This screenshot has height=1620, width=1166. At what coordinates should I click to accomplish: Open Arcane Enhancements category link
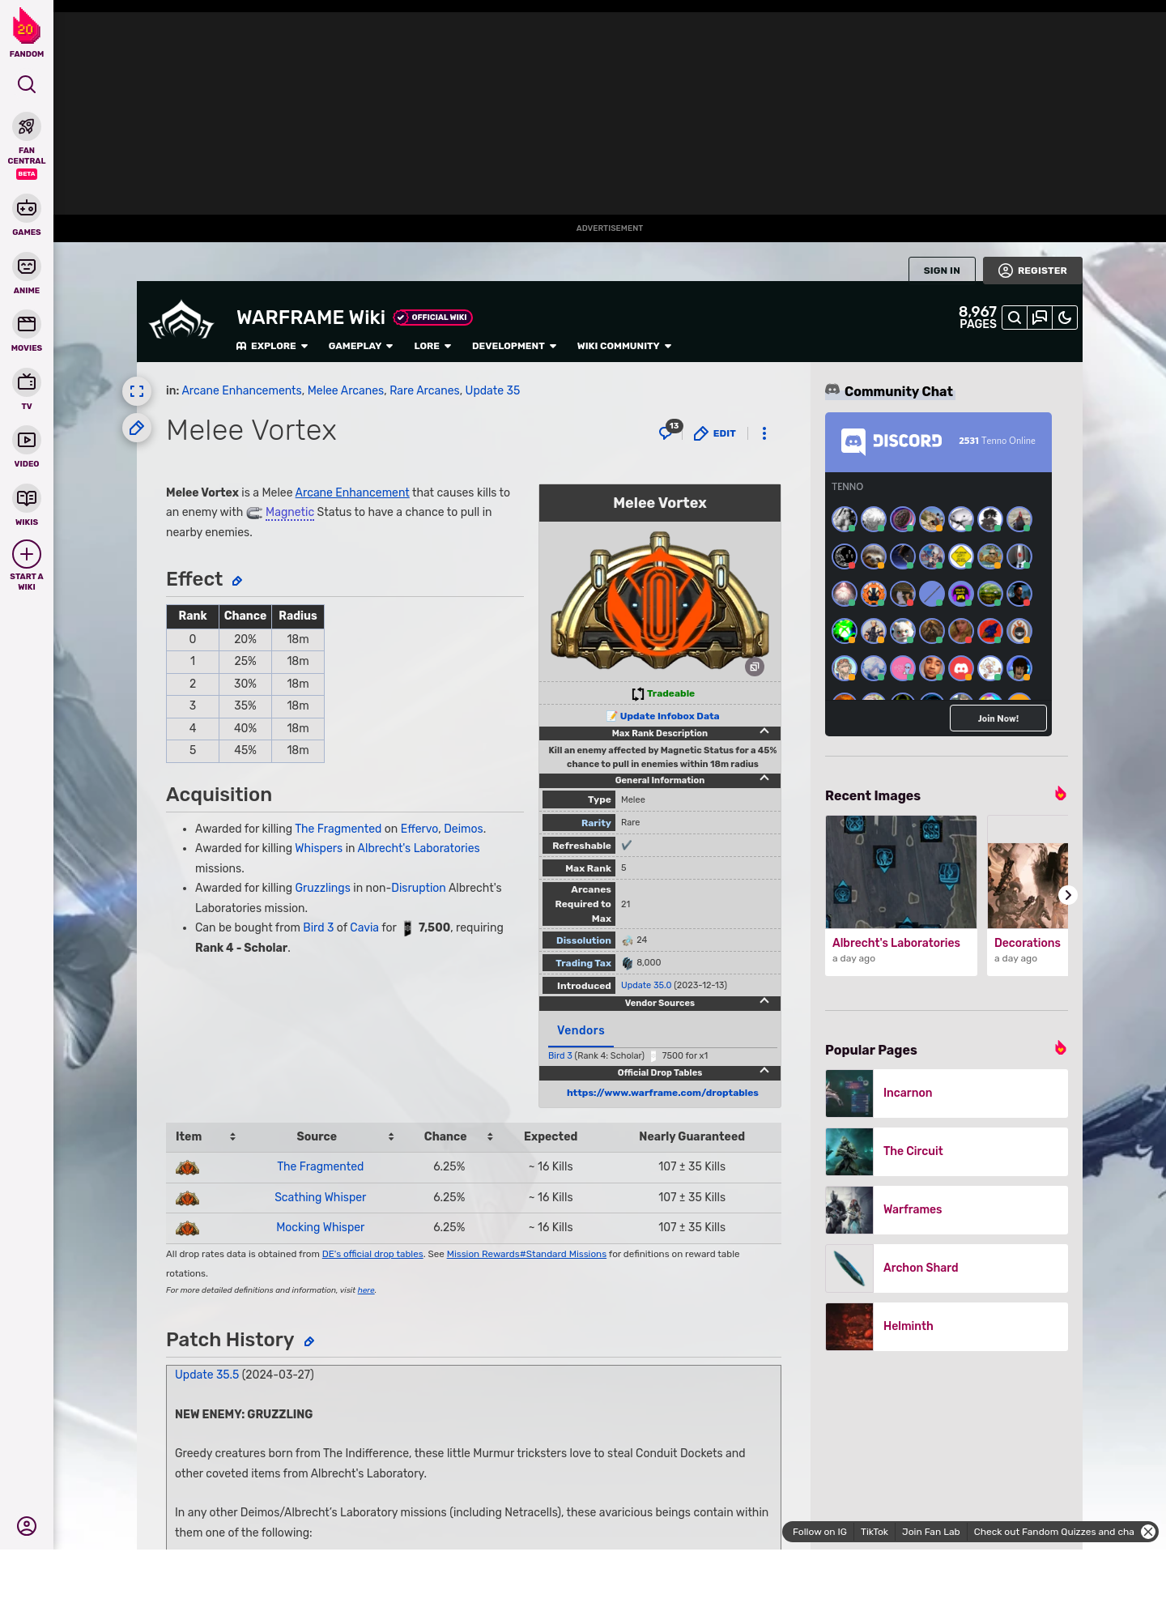(241, 390)
